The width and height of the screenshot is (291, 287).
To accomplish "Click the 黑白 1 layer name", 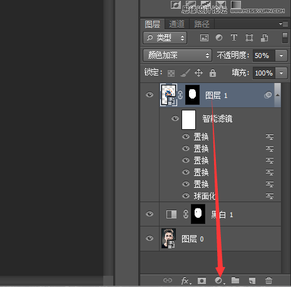I will 222,215.
